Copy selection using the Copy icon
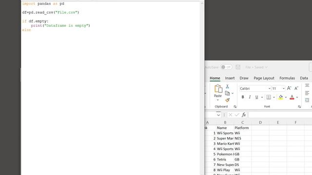Image resolution: width=312 pixels, height=175 pixels. coord(227,93)
